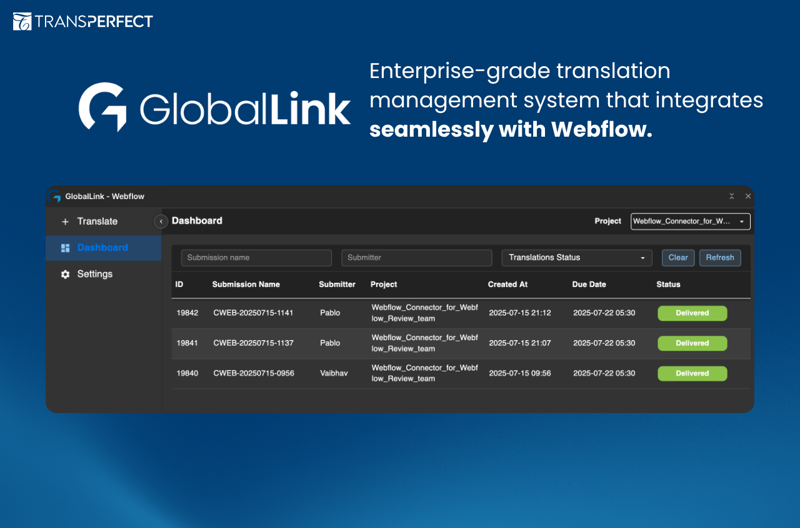Click the 'seamlessly with Webflow.' headline text
Screen dimensions: 800x528
point(511,129)
